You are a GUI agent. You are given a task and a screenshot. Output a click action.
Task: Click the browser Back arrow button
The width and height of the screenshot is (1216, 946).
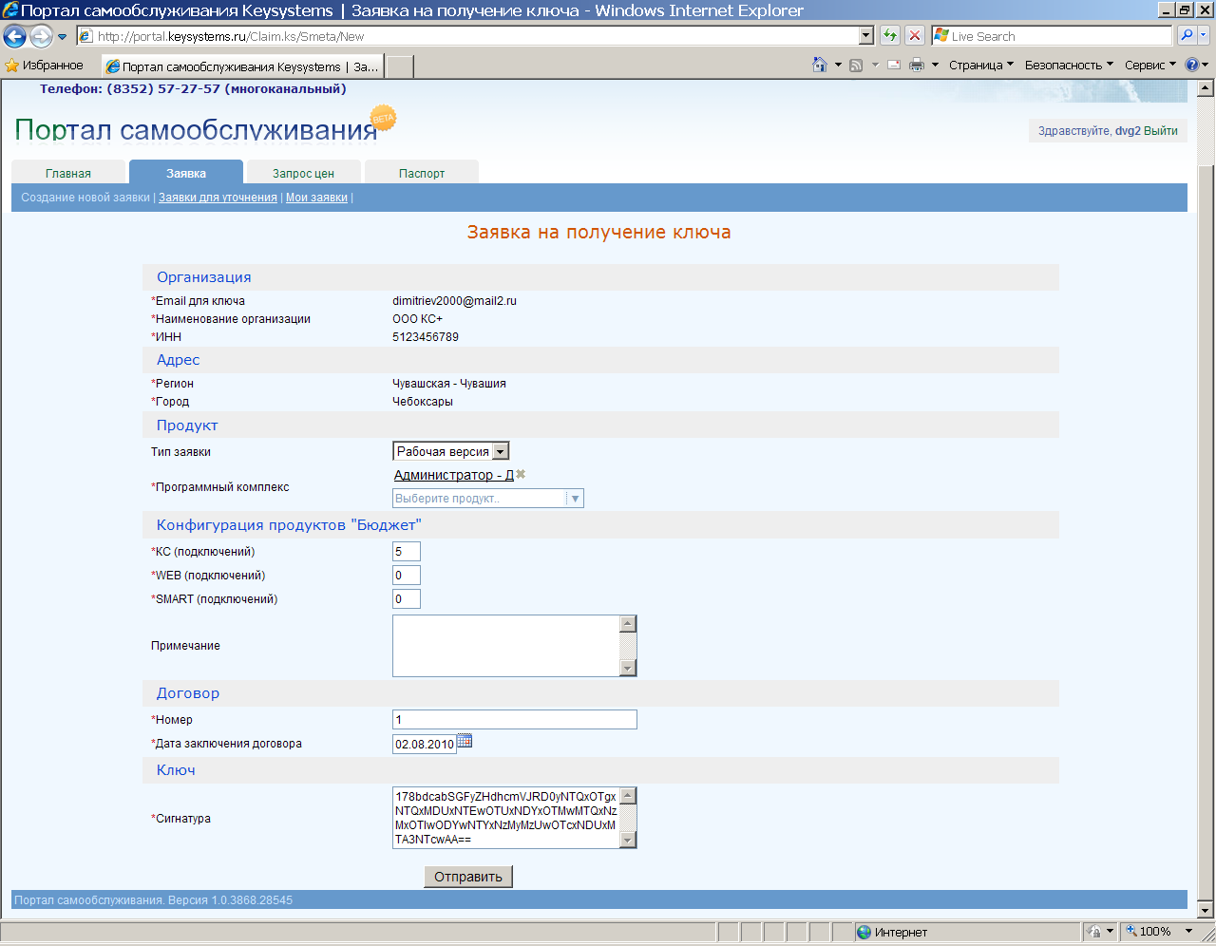[x=15, y=36]
